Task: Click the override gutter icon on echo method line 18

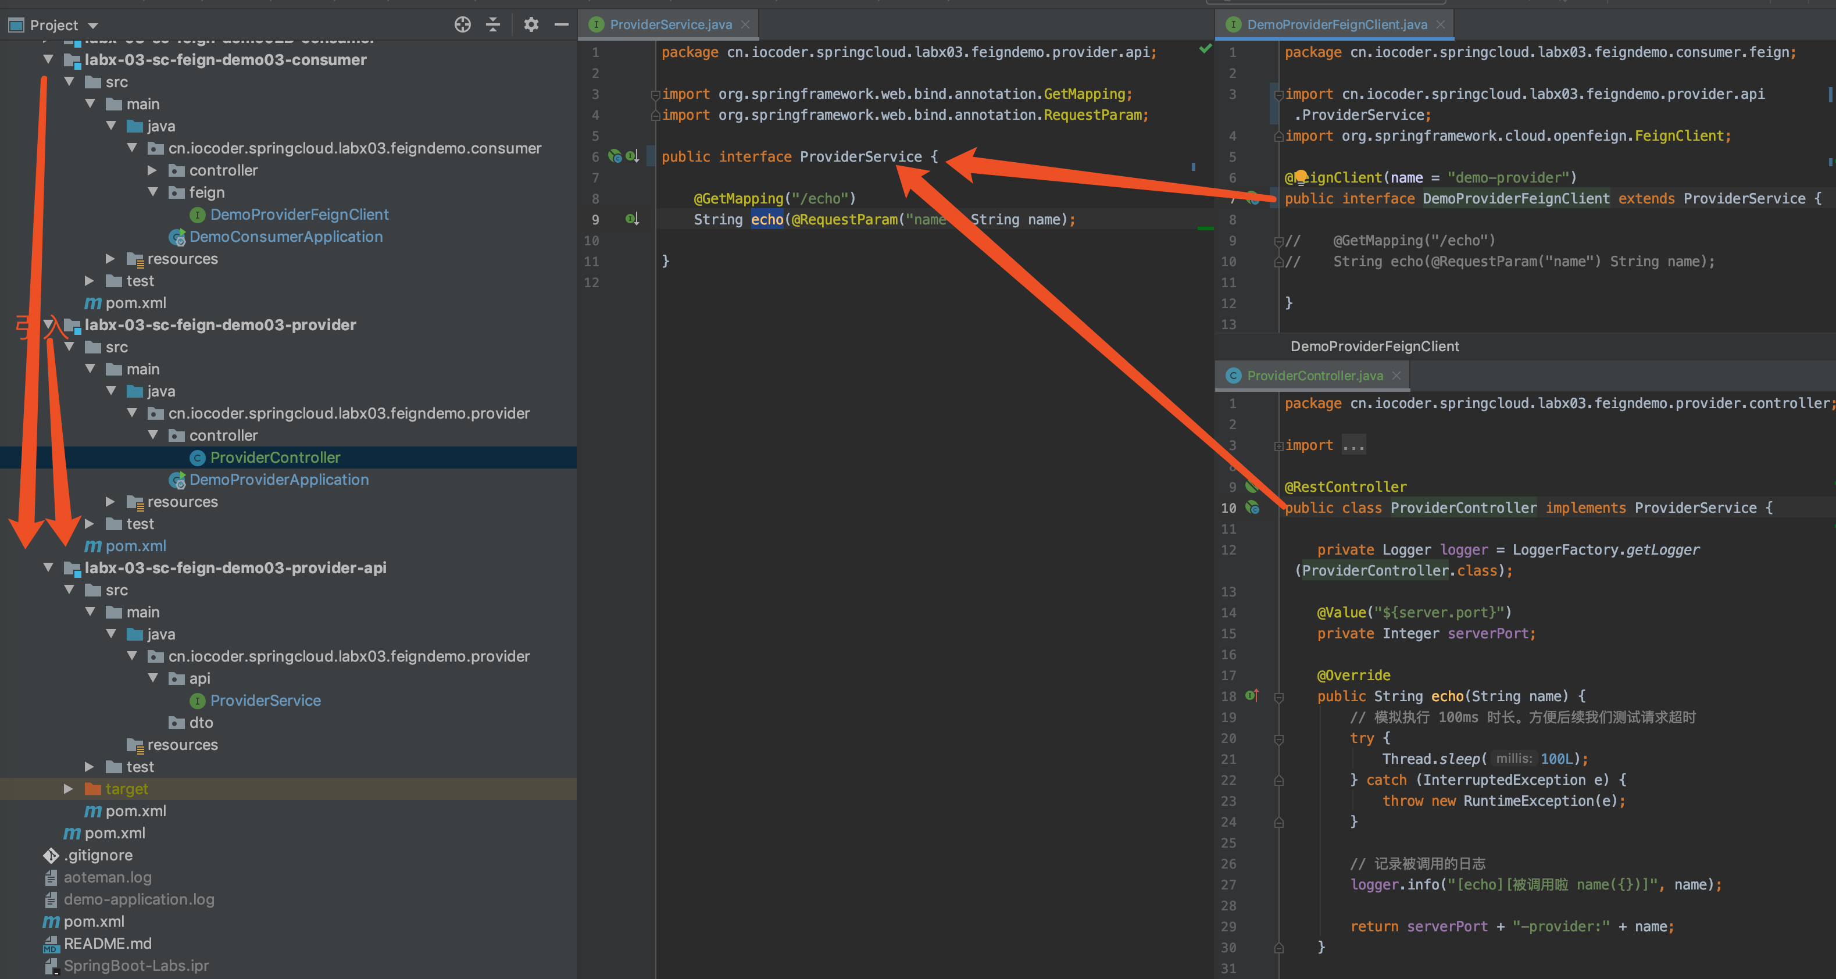Action: (x=1252, y=695)
